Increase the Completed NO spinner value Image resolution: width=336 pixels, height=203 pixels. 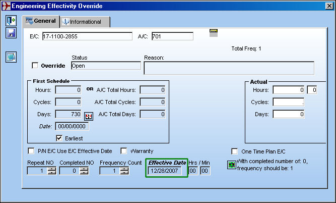pos(84,169)
